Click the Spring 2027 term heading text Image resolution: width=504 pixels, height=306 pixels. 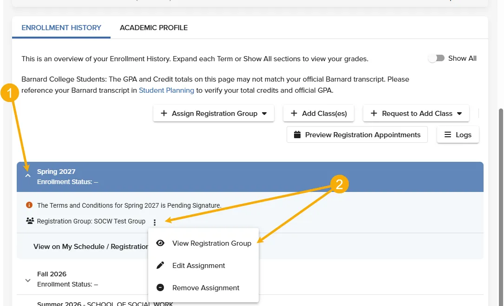(56, 172)
